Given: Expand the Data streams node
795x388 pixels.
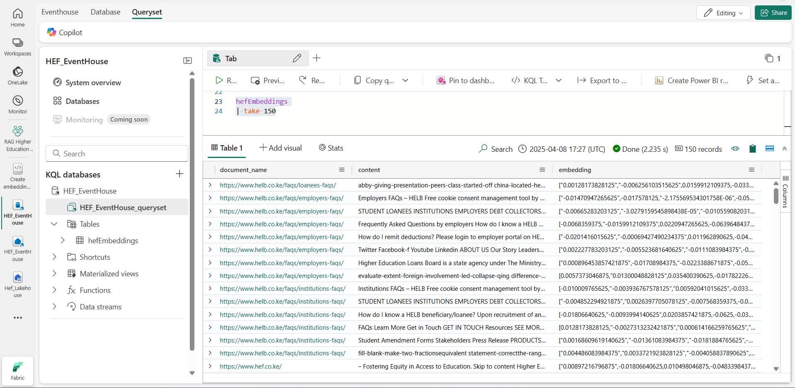Looking at the screenshot, I should click(x=54, y=307).
